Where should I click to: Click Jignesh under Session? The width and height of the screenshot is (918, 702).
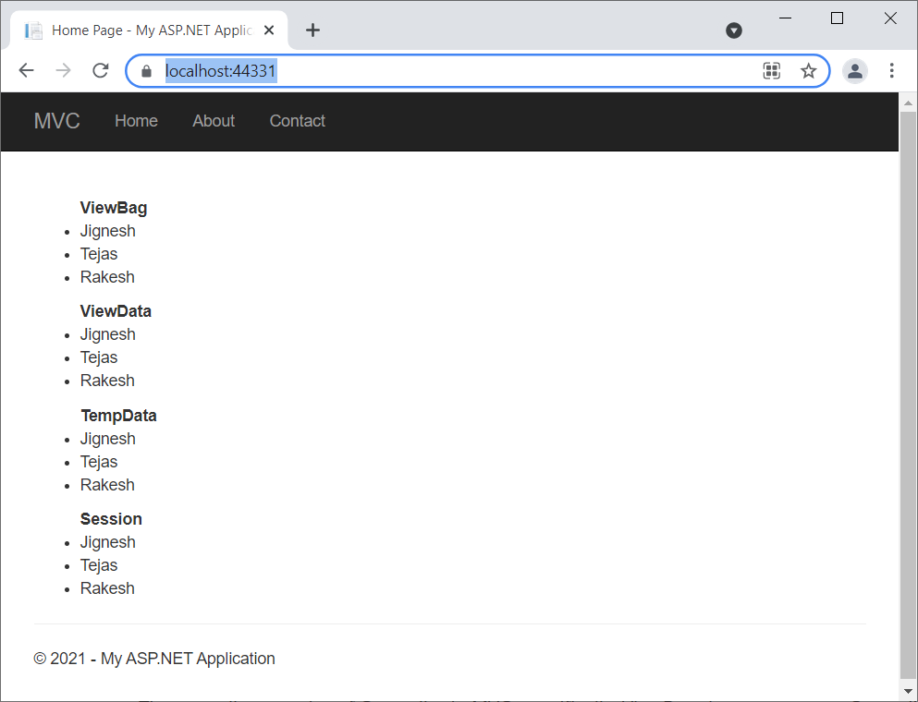[108, 542]
